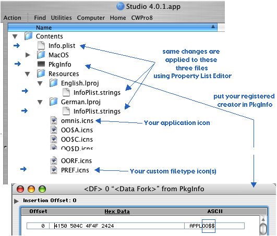Click the Hex Data column header
This screenshot has height=236, width=277.
point(117,212)
